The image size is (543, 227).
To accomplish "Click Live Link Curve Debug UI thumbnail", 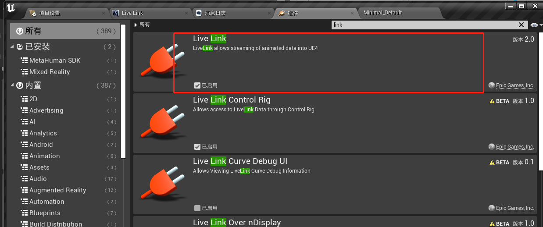I will [x=162, y=184].
